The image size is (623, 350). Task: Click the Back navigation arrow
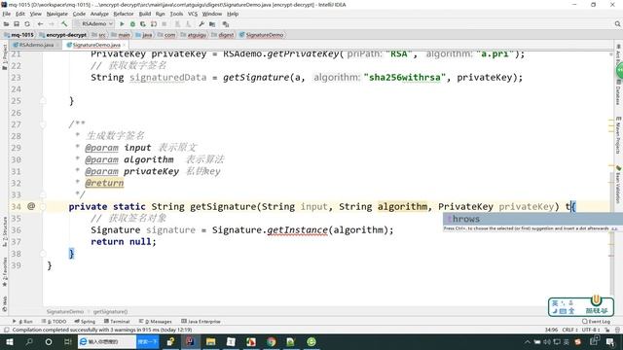pyautogui.click(x=40, y=24)
